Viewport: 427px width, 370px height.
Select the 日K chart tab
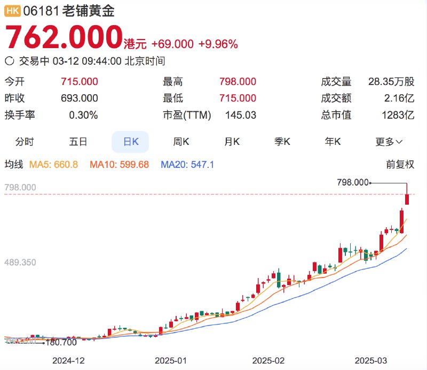(x=130, y=142)
